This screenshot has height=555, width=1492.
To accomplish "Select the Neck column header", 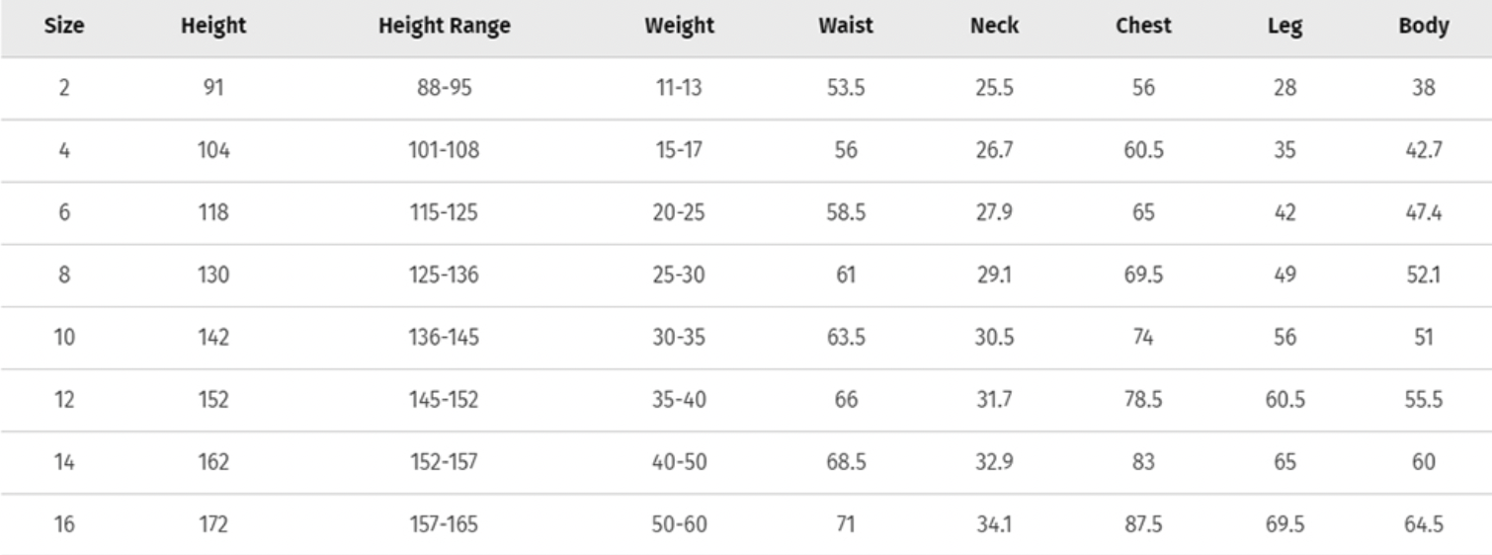I will 993,27.
